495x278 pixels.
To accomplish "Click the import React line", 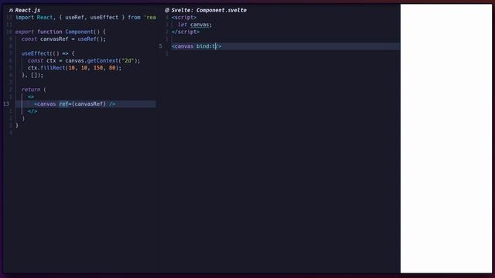I will (86, 17).
